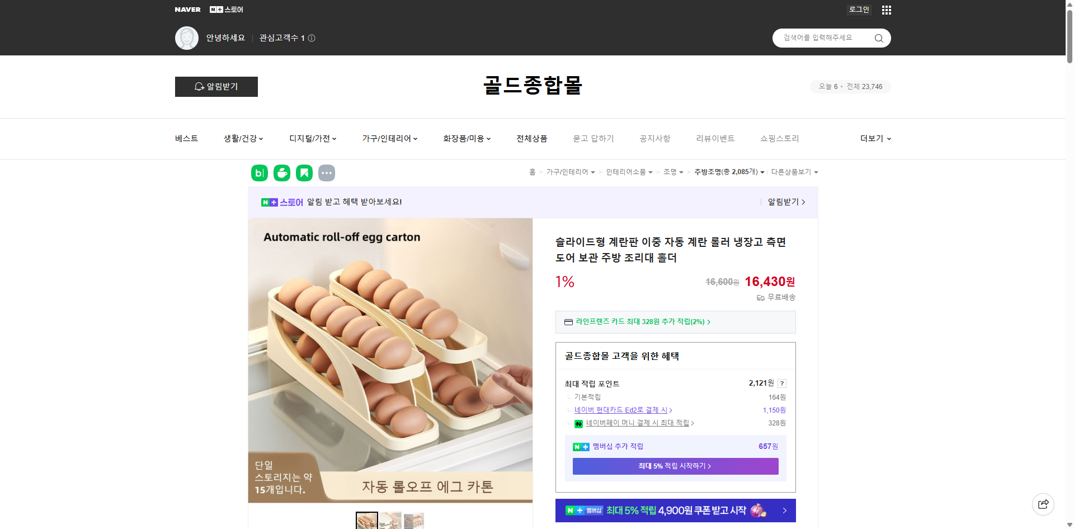Click the search magnifier icon
1074x529 pixels.
[878, 38]
